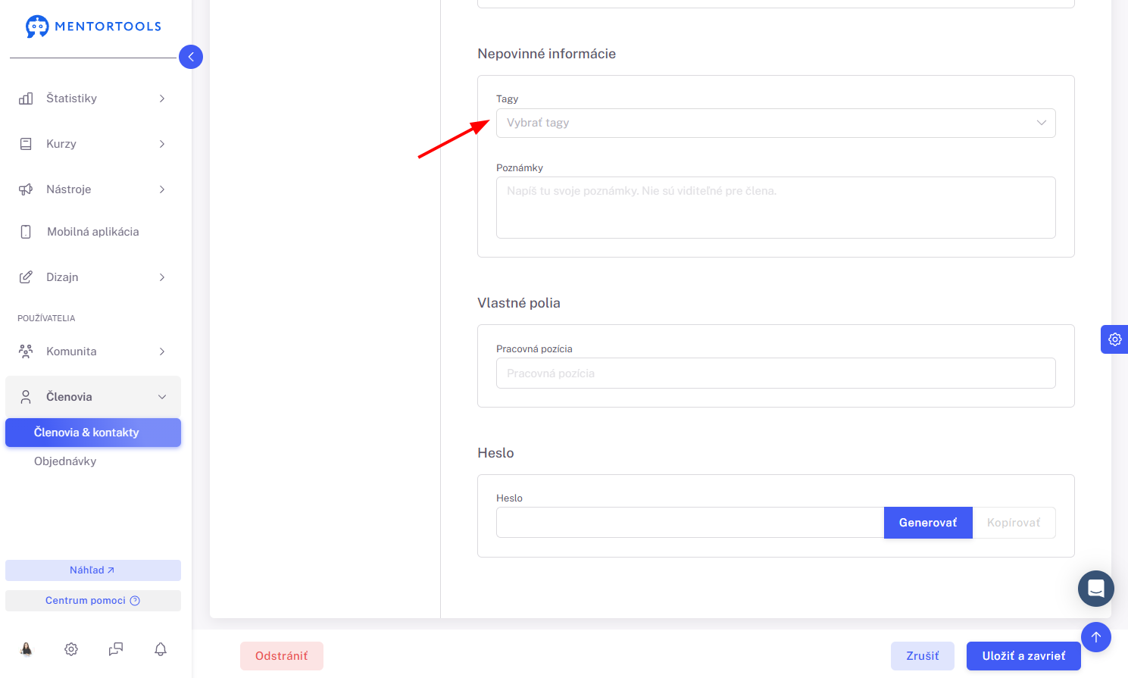Click the scroll-to-top arrow button

pos(1096,637)
